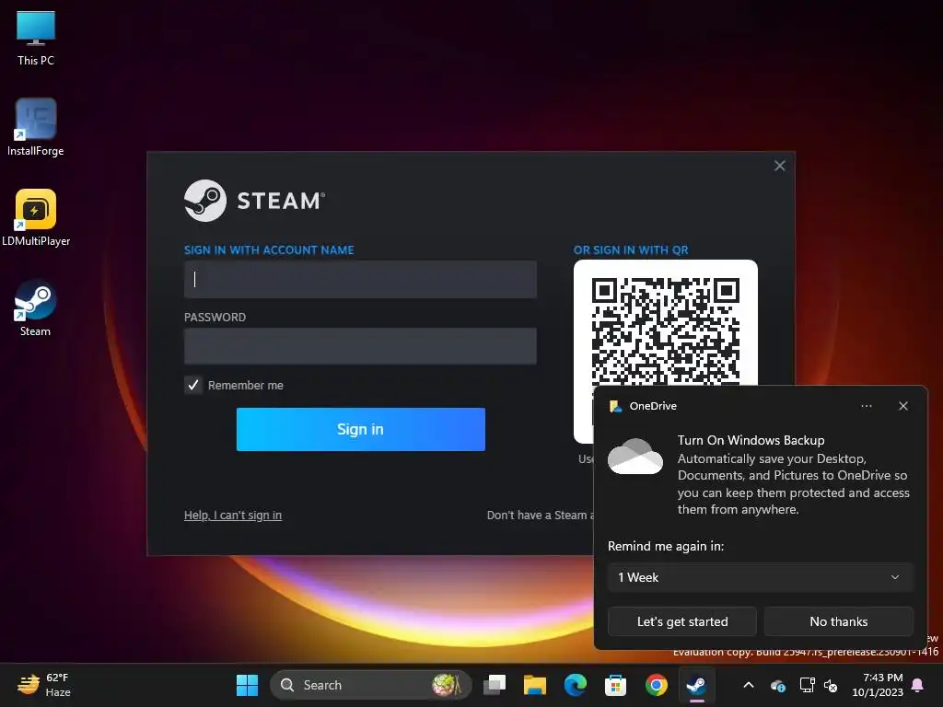Open the Help, I can't sign in link
The image size is (943, 707).
click(233, 516)
